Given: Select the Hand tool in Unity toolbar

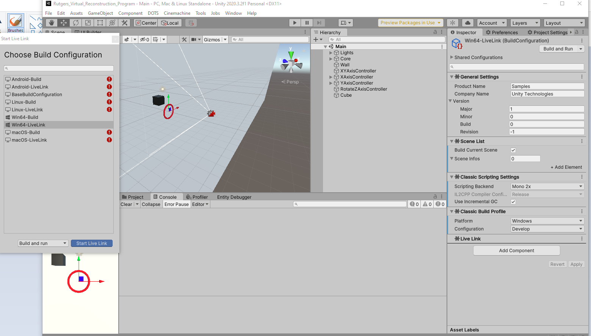Looking at the screenshot, I should tap(52, 23).
